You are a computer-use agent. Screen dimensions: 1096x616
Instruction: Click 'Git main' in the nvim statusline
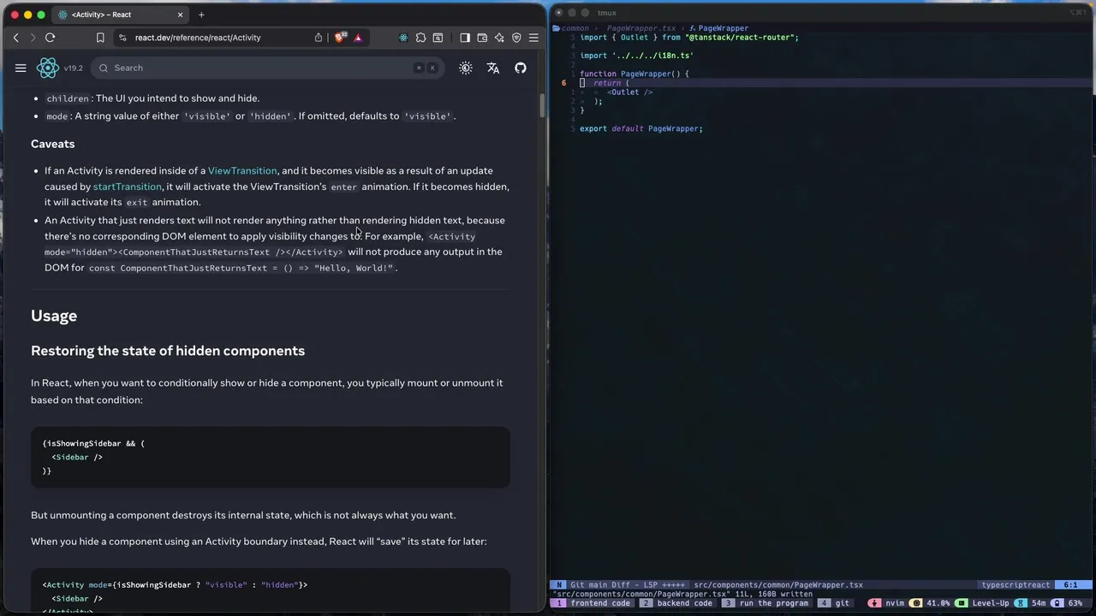[x=589, y=585]
